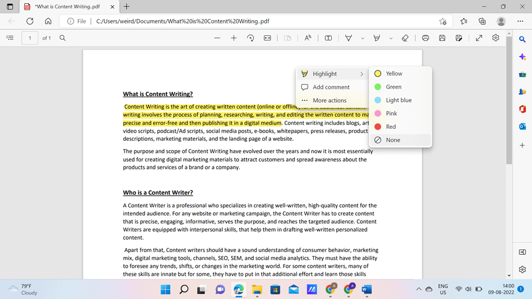Open Microsoft Word from the taskbar
The image size is (532, 299).
(x=367, y=290)
